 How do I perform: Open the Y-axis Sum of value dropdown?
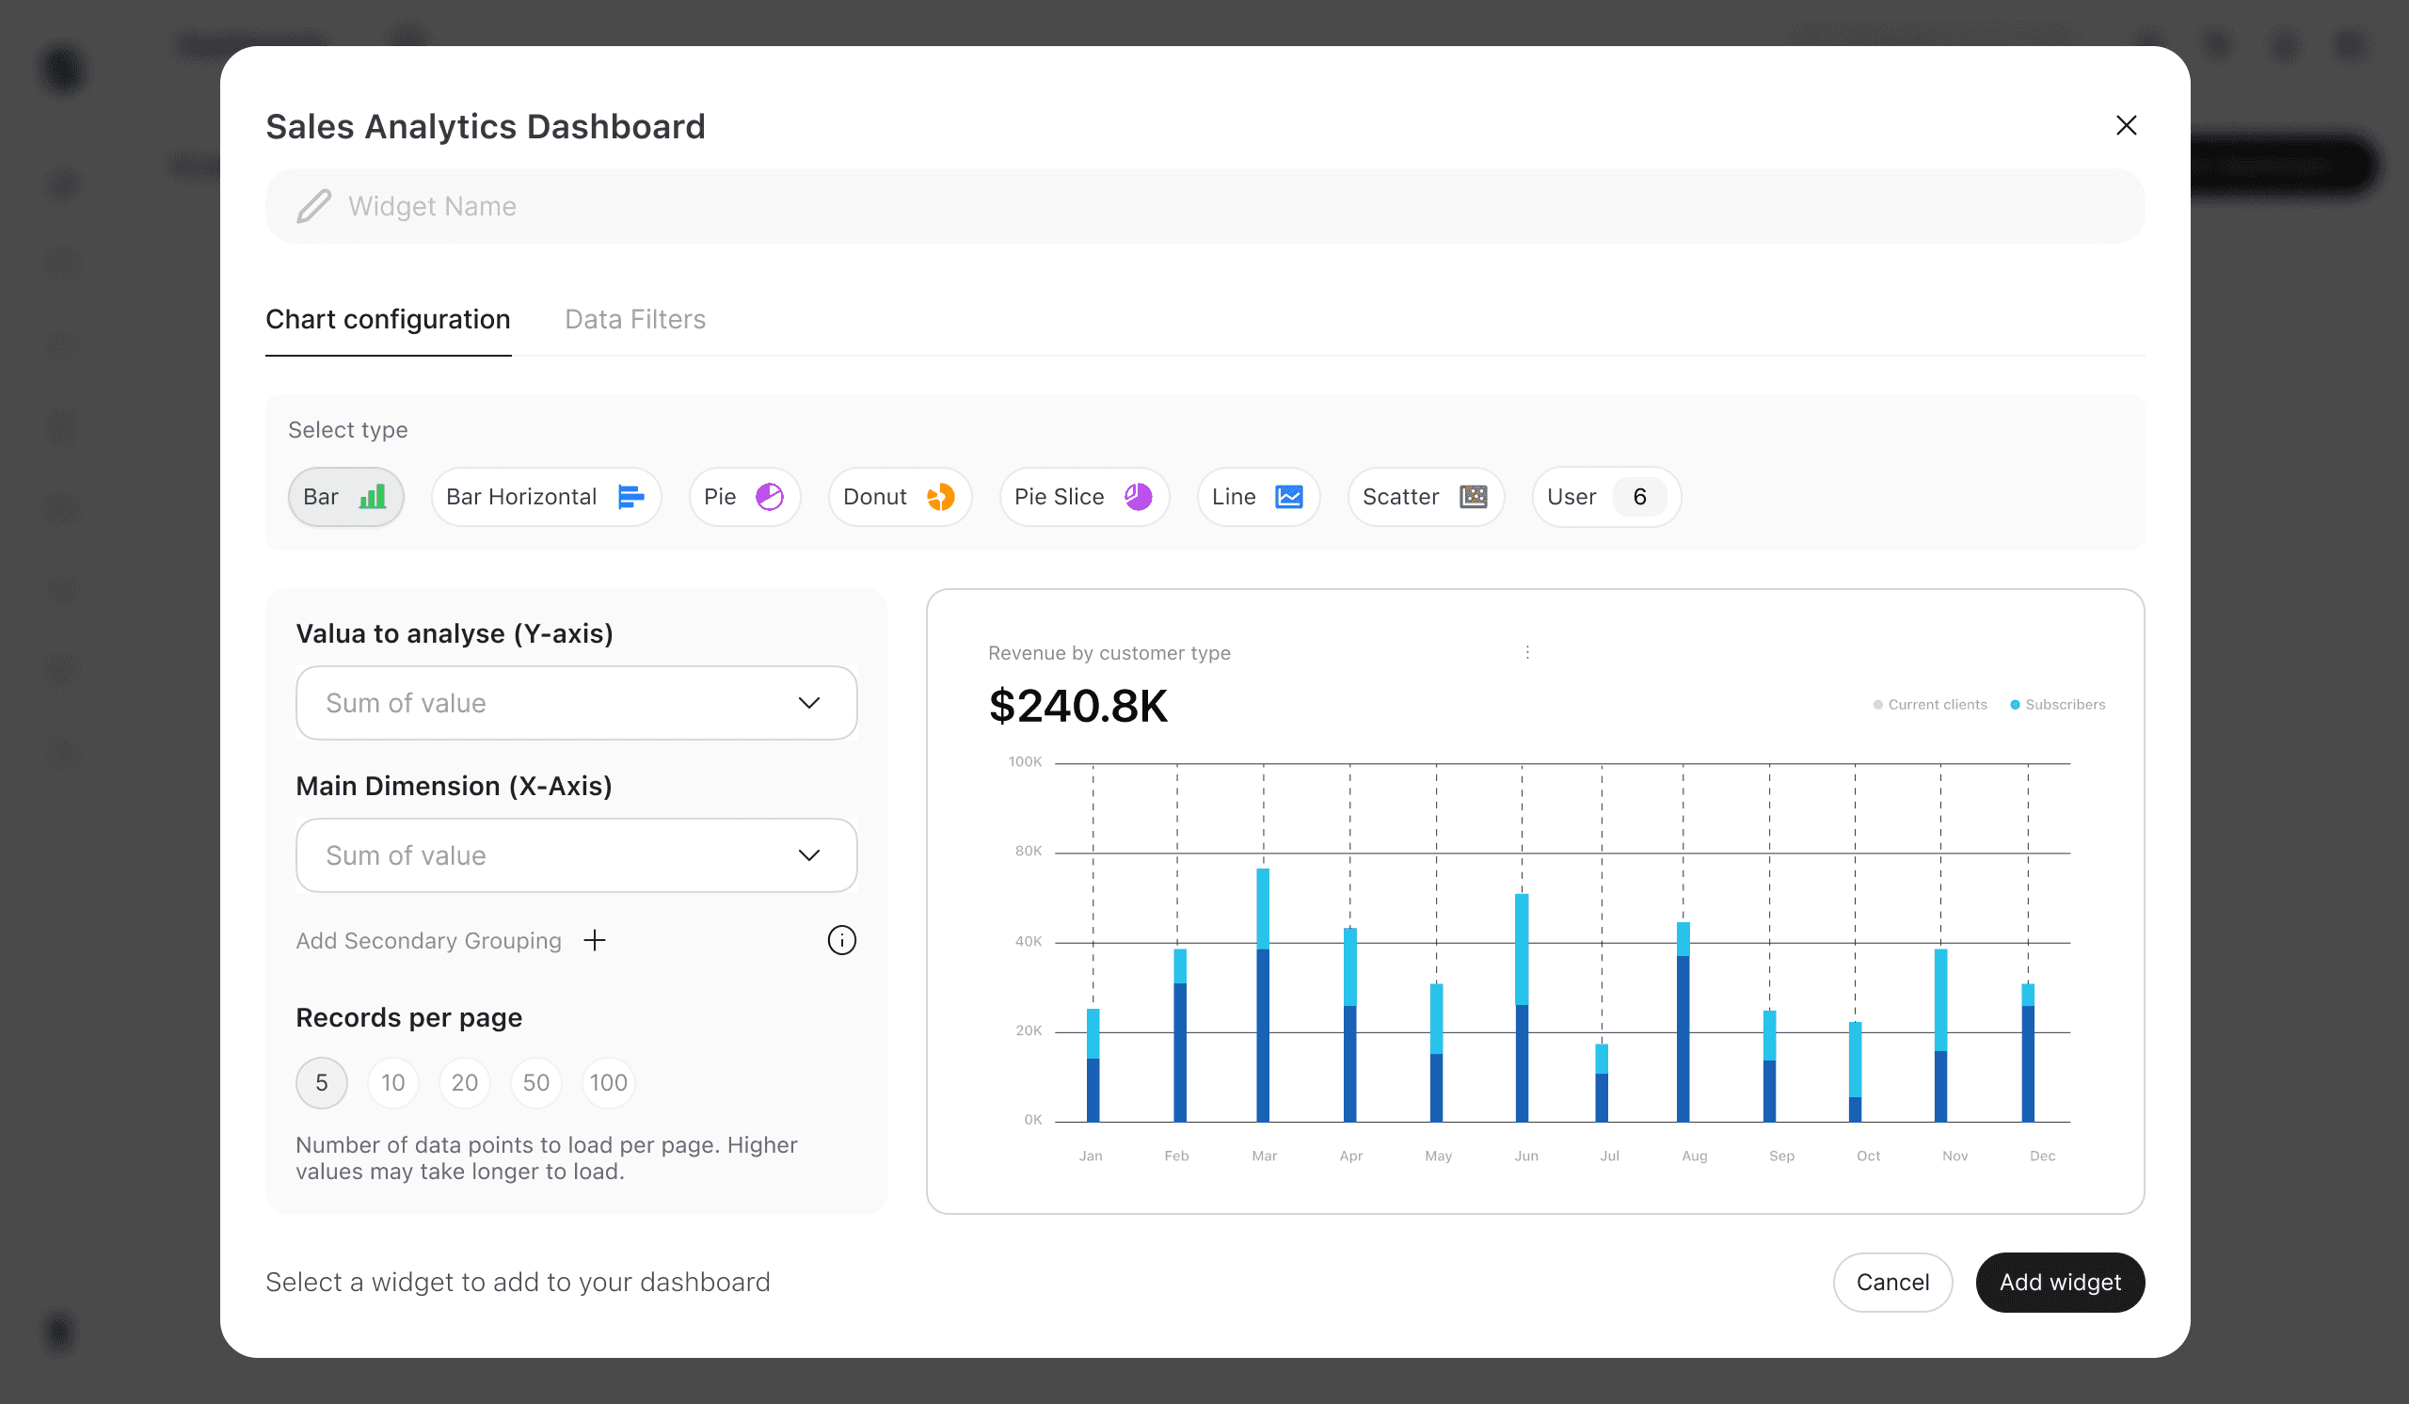coord(577,704)
